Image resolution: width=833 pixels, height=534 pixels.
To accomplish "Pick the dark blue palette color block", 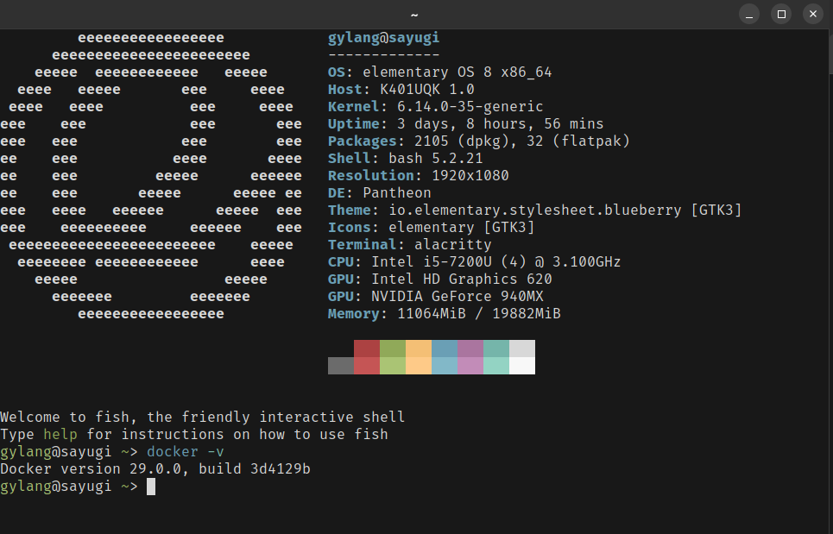I will coord(445,349).
